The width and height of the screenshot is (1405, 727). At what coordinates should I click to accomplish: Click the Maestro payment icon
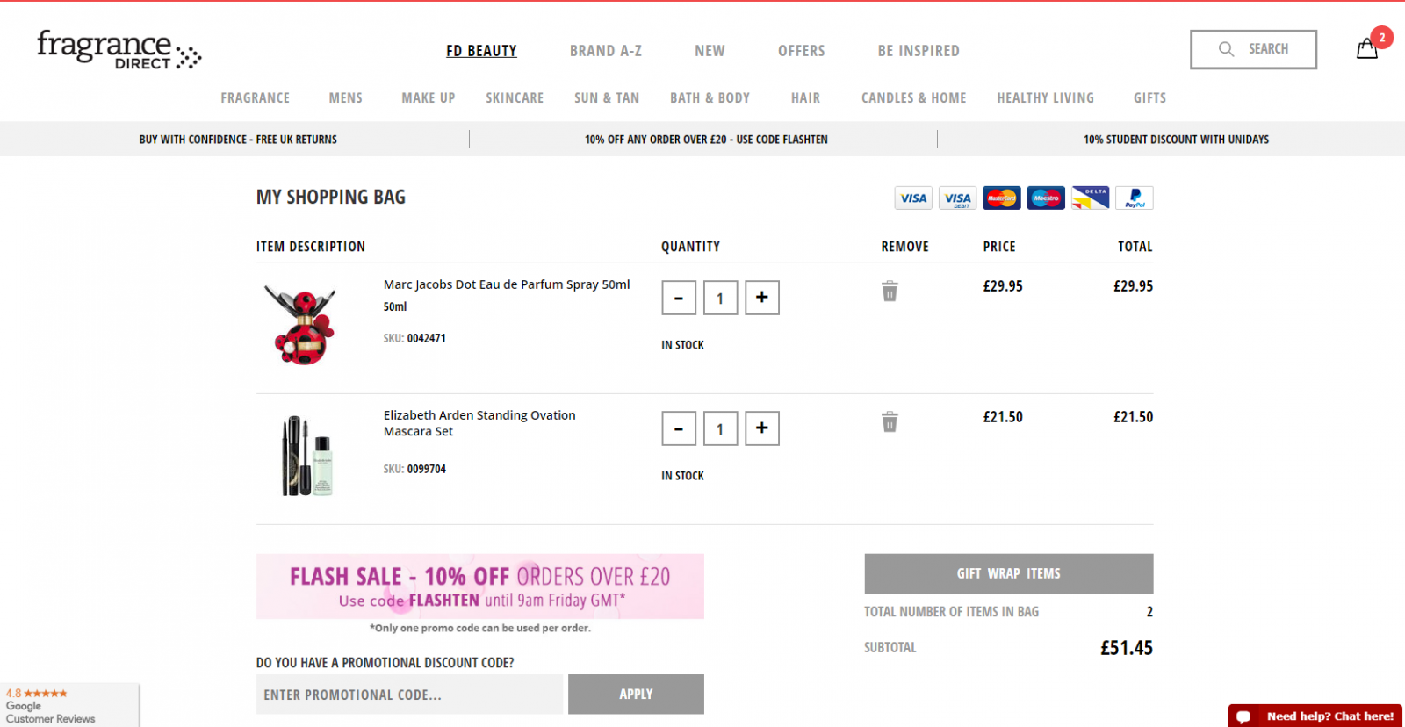(1046, 198)
